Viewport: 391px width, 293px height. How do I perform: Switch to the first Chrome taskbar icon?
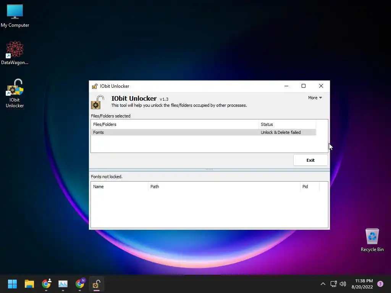click(46, 284)
